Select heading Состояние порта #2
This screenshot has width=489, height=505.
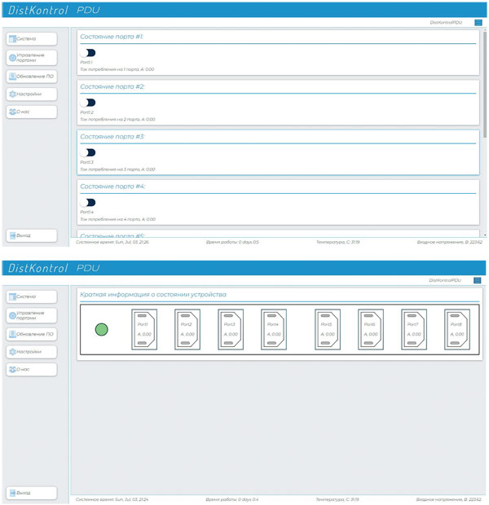point(112,86)
